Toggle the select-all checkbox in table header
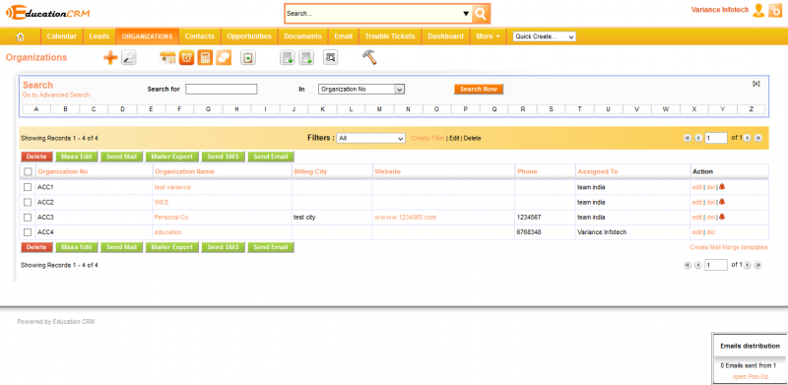 28,171
